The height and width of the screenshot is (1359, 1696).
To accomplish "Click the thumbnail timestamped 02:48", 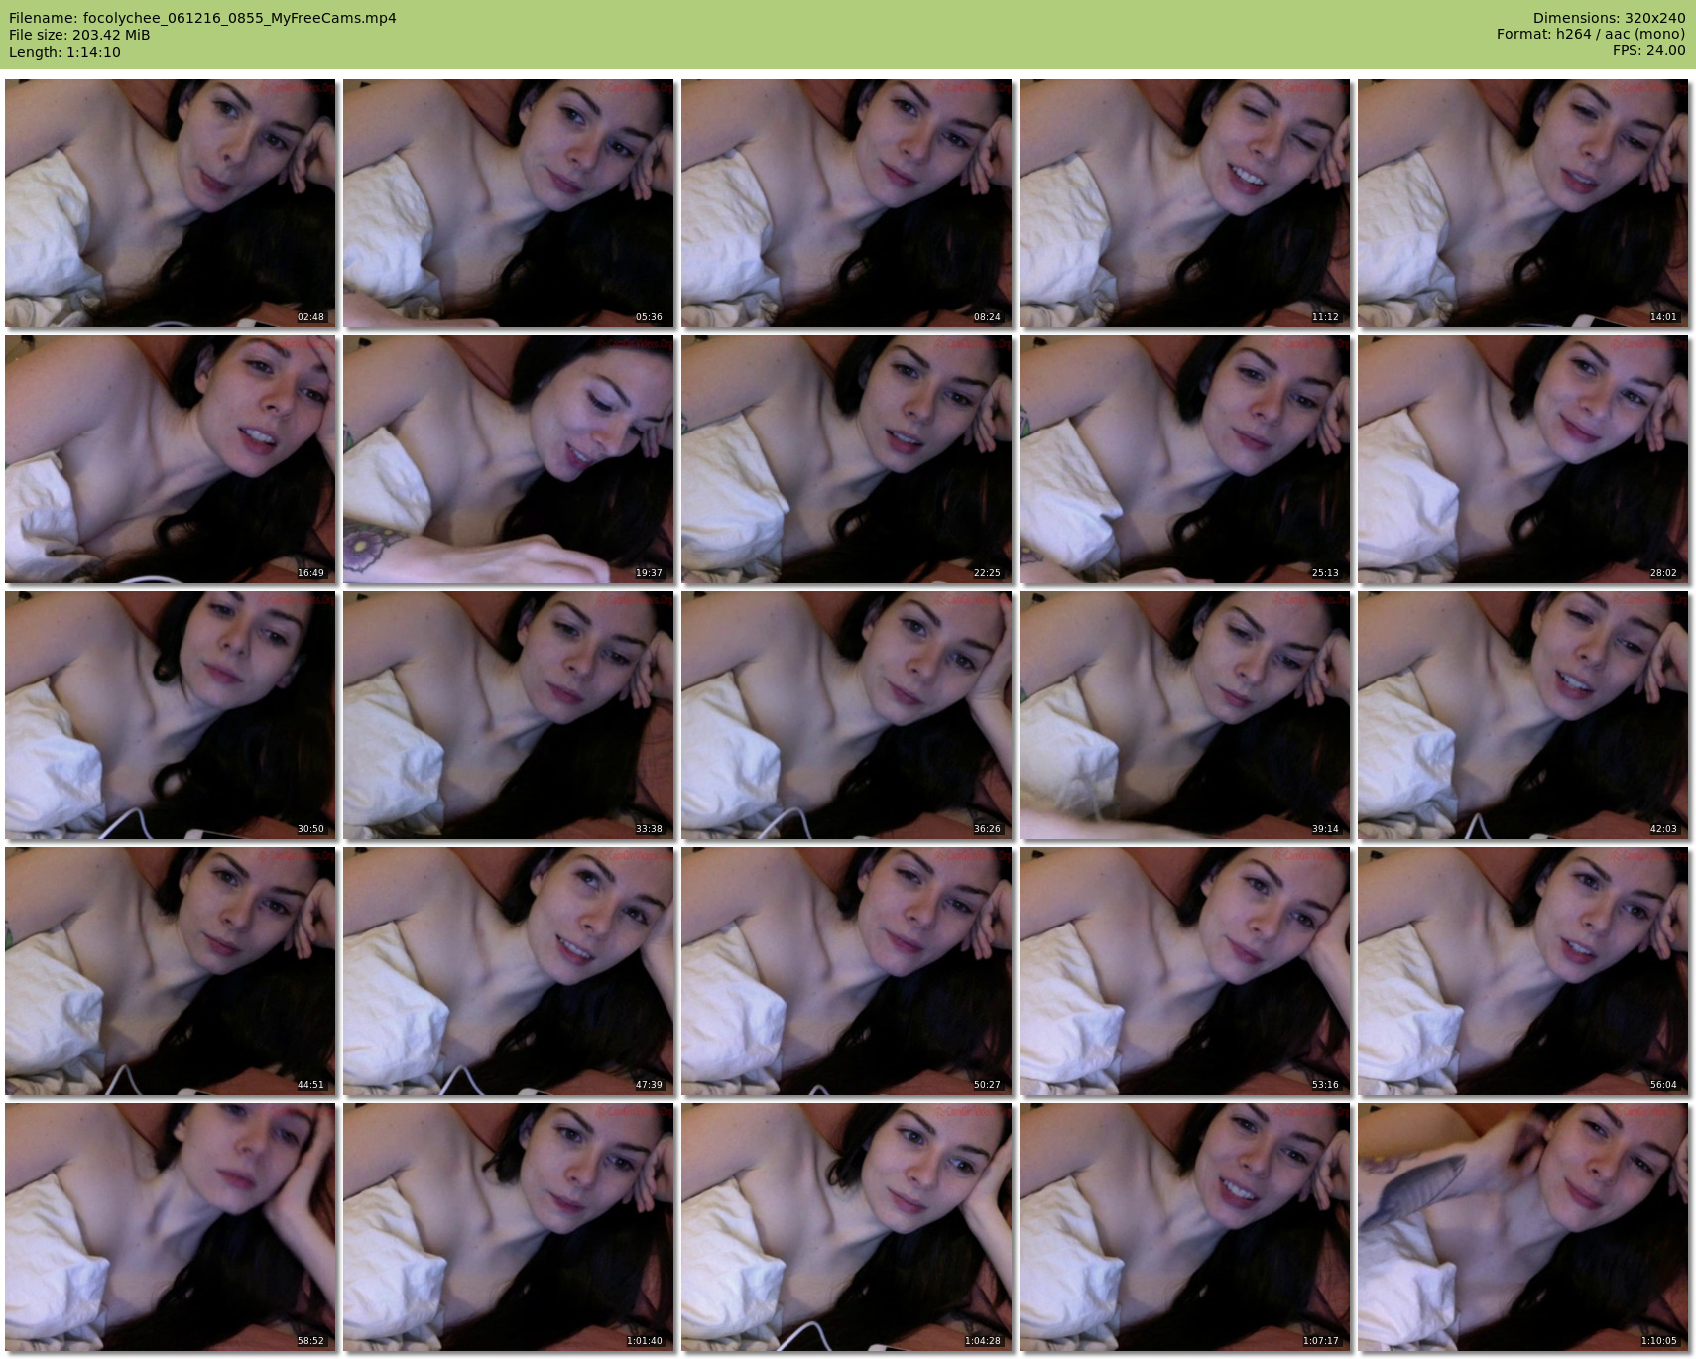I will pyautogui.click(x=171, y=203).
